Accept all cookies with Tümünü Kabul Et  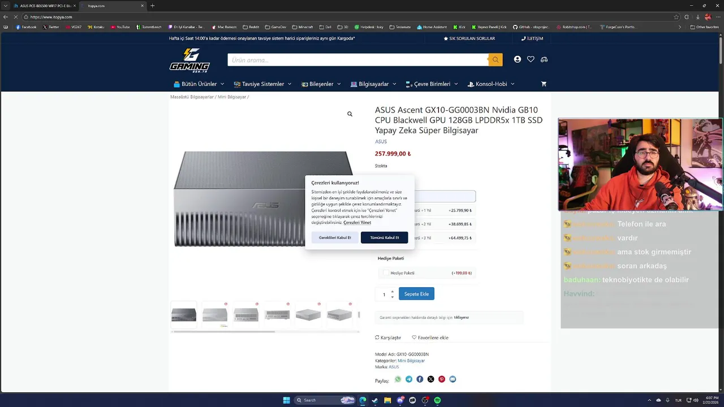click(384, 237)
